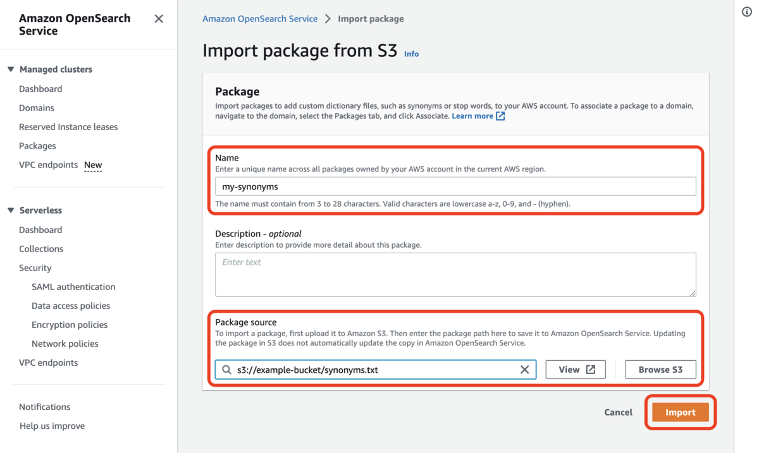
Task: Click the View button
Action: (x=576, y=370)
